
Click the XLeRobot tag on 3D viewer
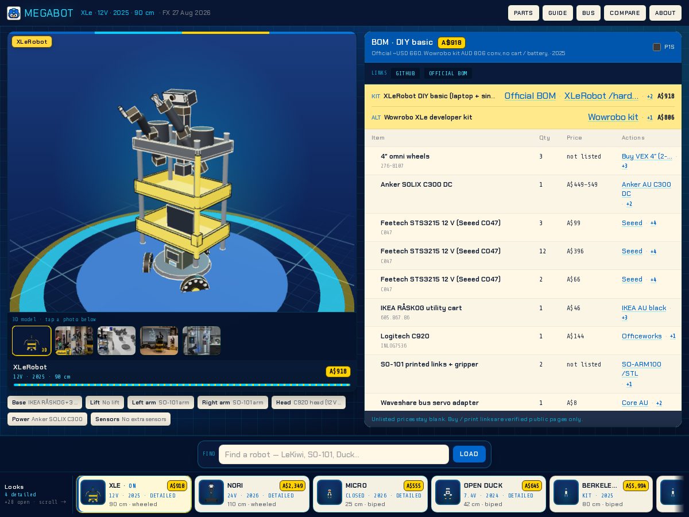click(32, 41)
